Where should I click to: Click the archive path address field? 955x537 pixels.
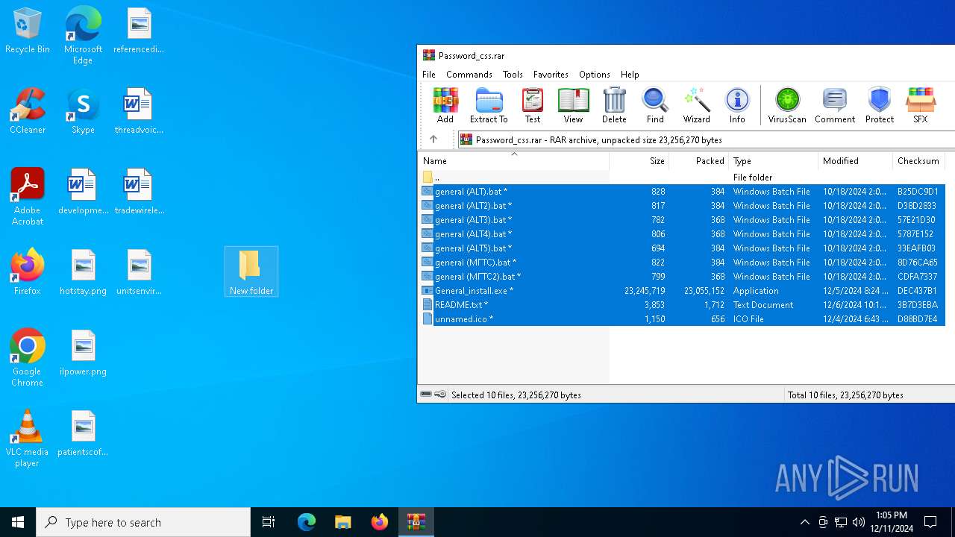click(705, 139)
